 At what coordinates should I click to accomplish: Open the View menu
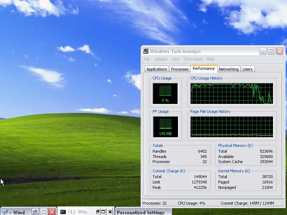coord(175,59)
